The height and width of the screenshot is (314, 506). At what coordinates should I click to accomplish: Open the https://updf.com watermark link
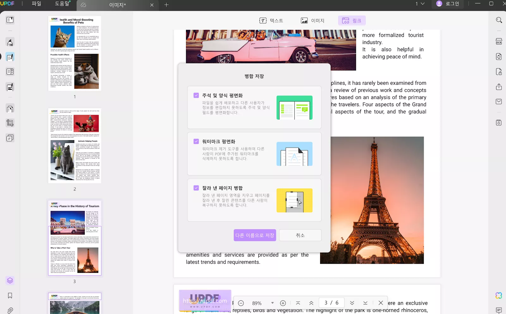pos(205,301)
